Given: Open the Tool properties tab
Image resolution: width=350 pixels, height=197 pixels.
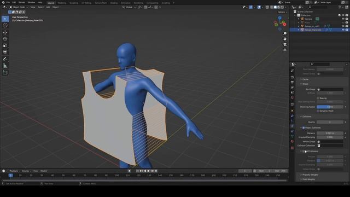Looking at the screenshot, I should tap(292, 71).
